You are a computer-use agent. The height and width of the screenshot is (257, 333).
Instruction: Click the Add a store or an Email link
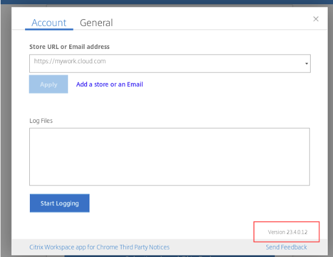(x=109, y=84)
